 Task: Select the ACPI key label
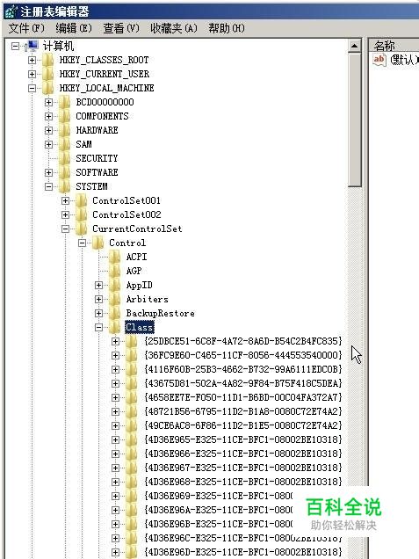pos(136,257)
